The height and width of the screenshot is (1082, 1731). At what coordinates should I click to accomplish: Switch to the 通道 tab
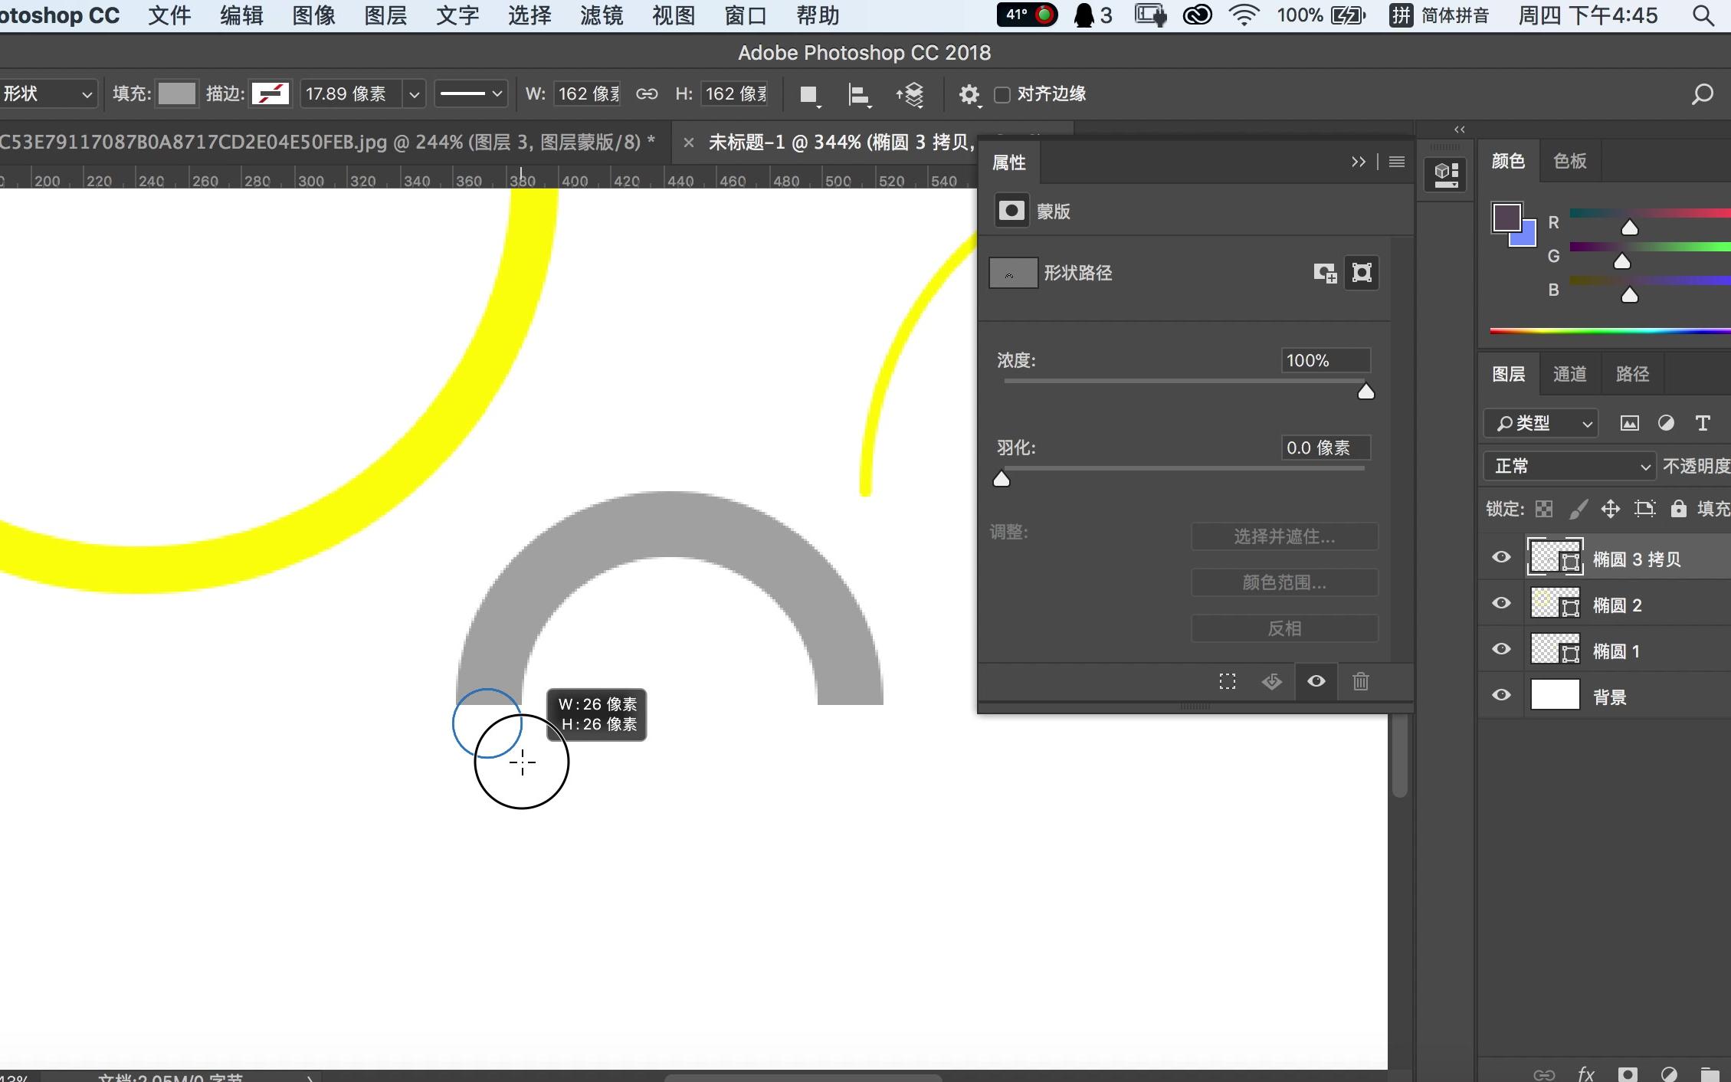[1569, 374]
